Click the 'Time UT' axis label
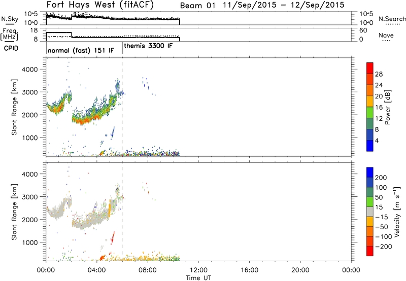The height and width of the screenshot is (281, 406). [x=198, y=278]
